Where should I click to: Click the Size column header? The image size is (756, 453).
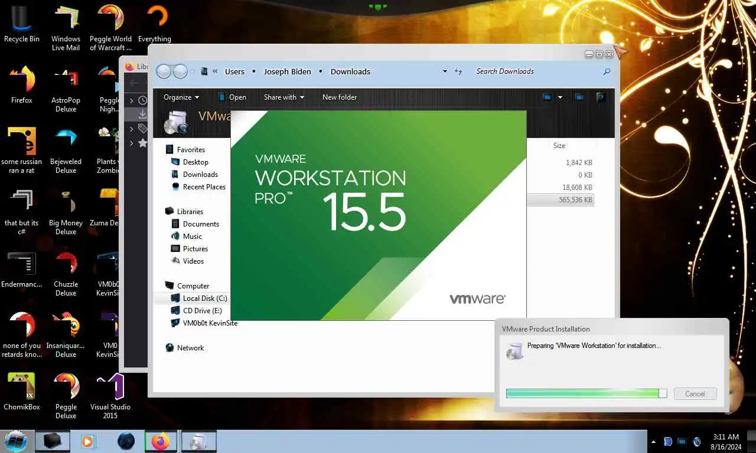559,146
